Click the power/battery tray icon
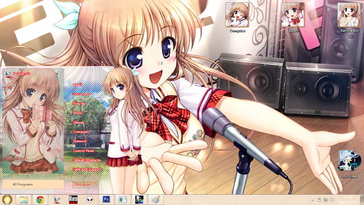The height and width of the screenshot is (205, 364). 319,200
